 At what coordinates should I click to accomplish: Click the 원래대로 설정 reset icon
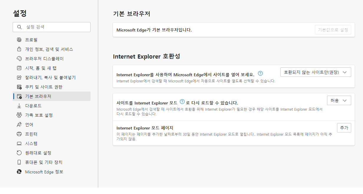tap(19, 153)
